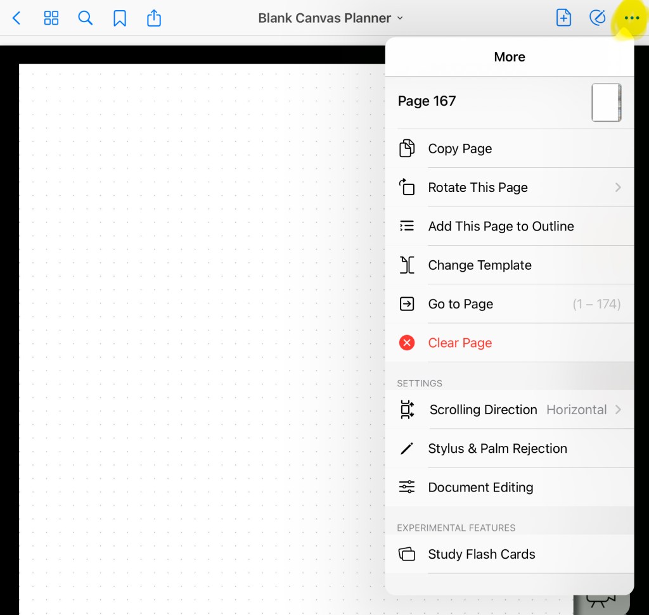This screenshot has width=649, height=615.
Task: Bookmark this page using the bookmark icon
Action: (x=120, y=18)
